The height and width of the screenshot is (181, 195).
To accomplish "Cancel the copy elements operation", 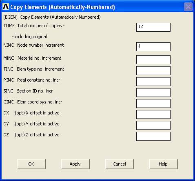I will (120, 164).
